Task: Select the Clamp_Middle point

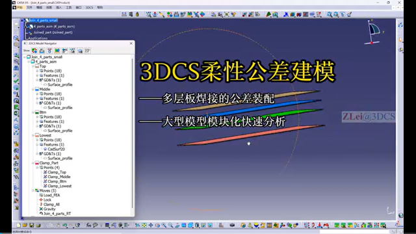Action: pyautogui.click(x=59, y=177)
